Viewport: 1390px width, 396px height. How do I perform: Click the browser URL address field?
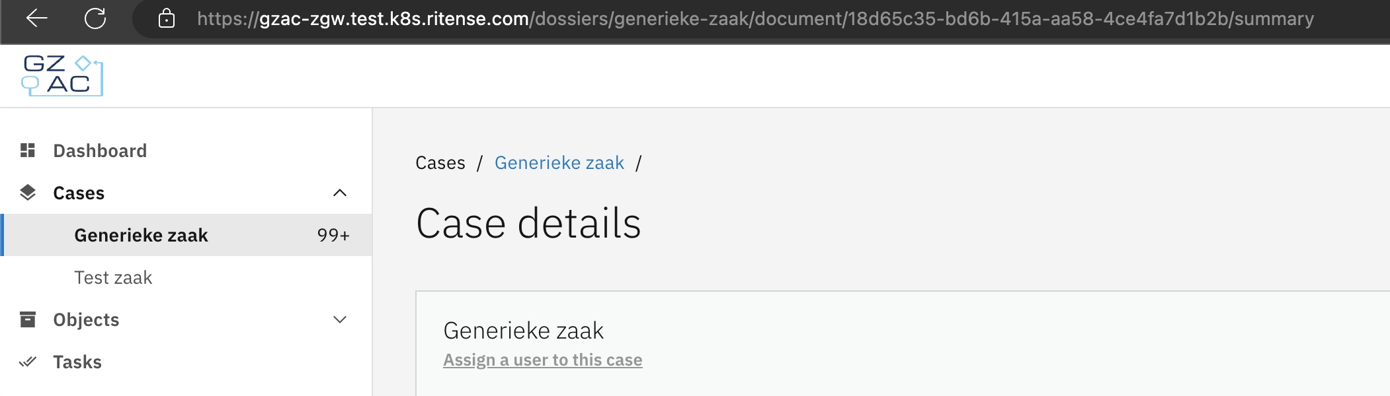pos(754,18)
